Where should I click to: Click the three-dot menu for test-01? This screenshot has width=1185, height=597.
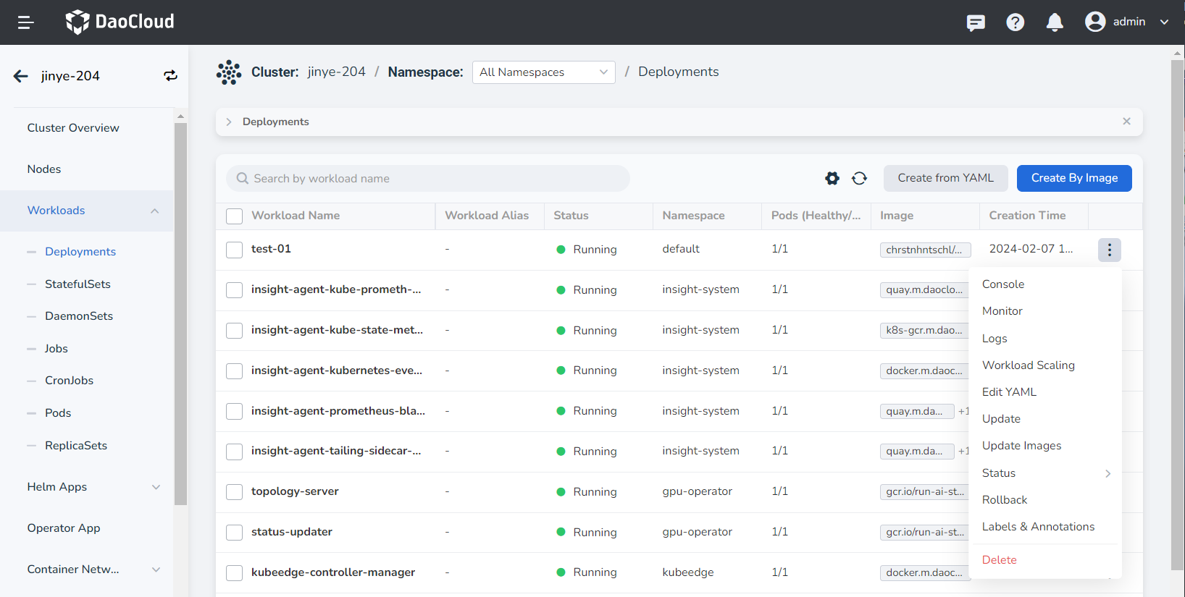click(1109, 250)
